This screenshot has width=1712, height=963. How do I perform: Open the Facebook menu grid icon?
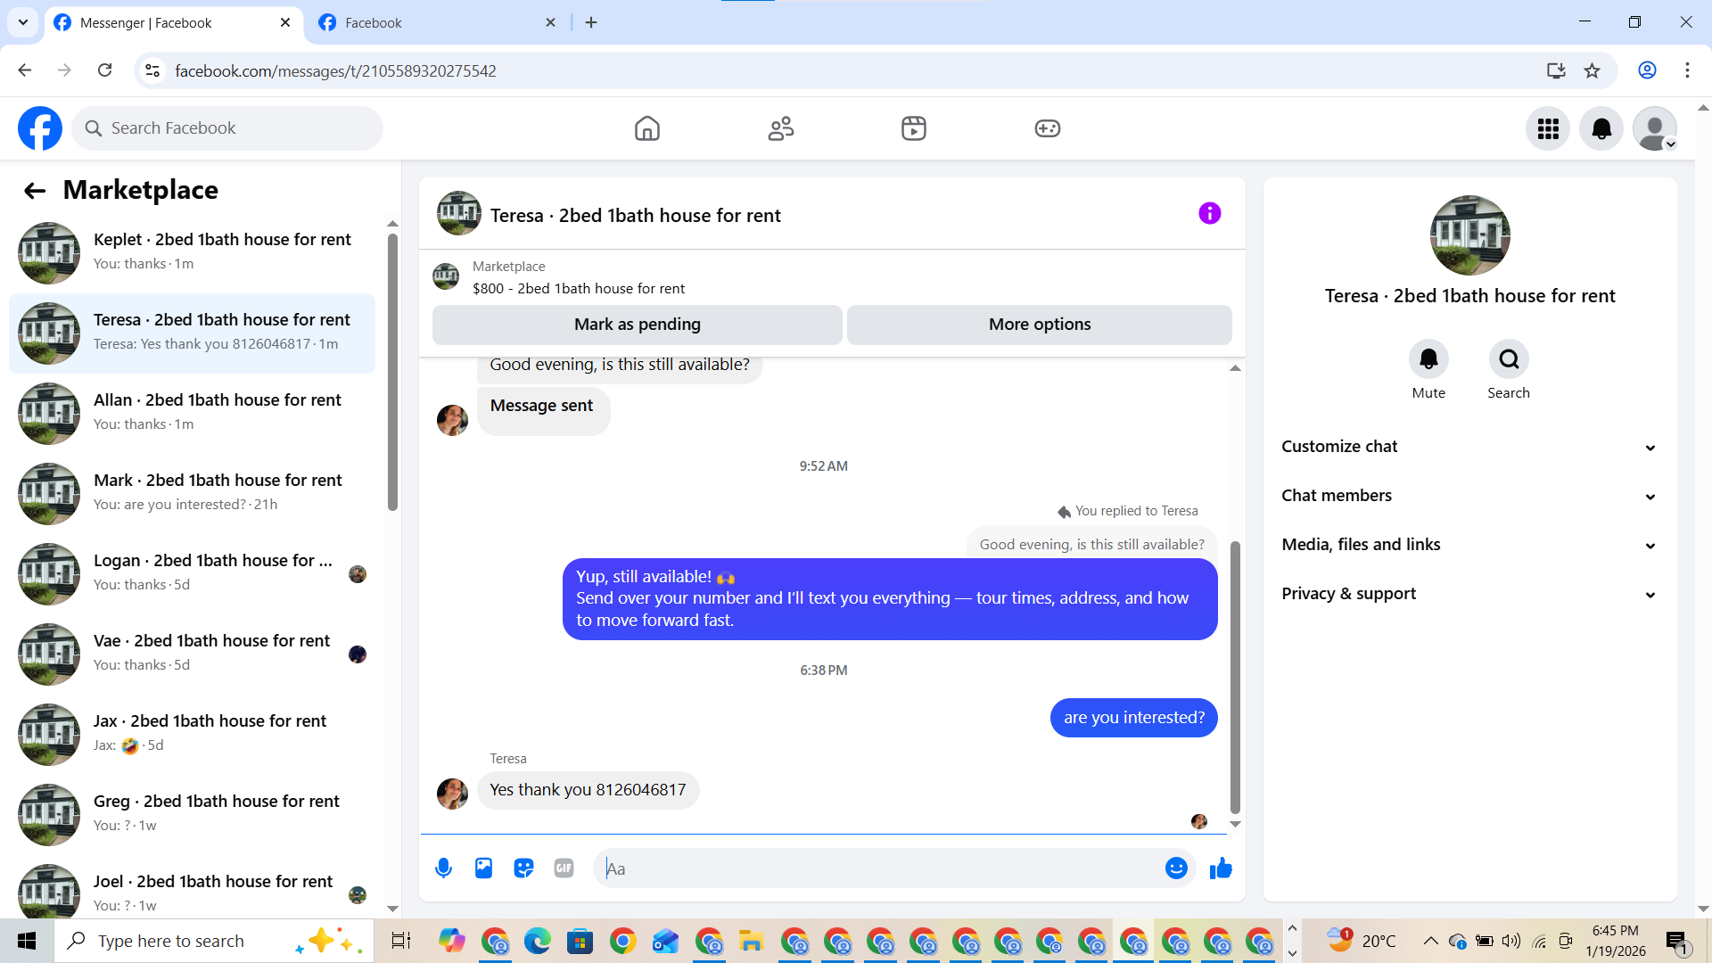(1548, 128)
